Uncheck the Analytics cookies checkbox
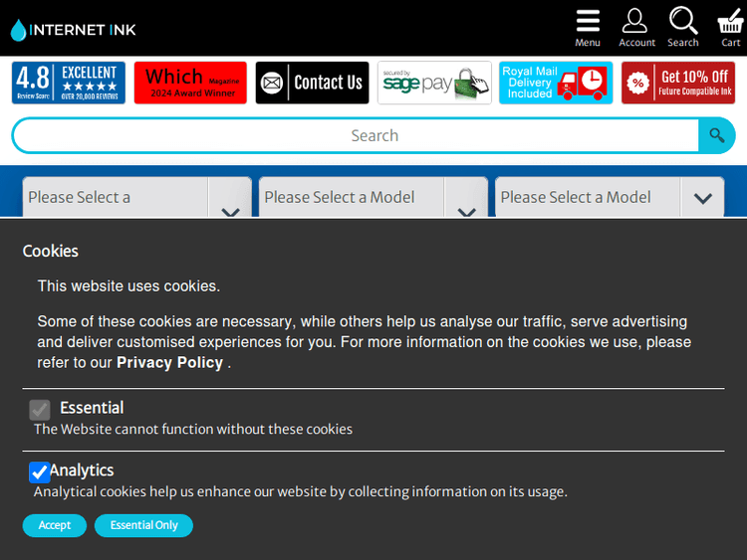 point(40,471)
